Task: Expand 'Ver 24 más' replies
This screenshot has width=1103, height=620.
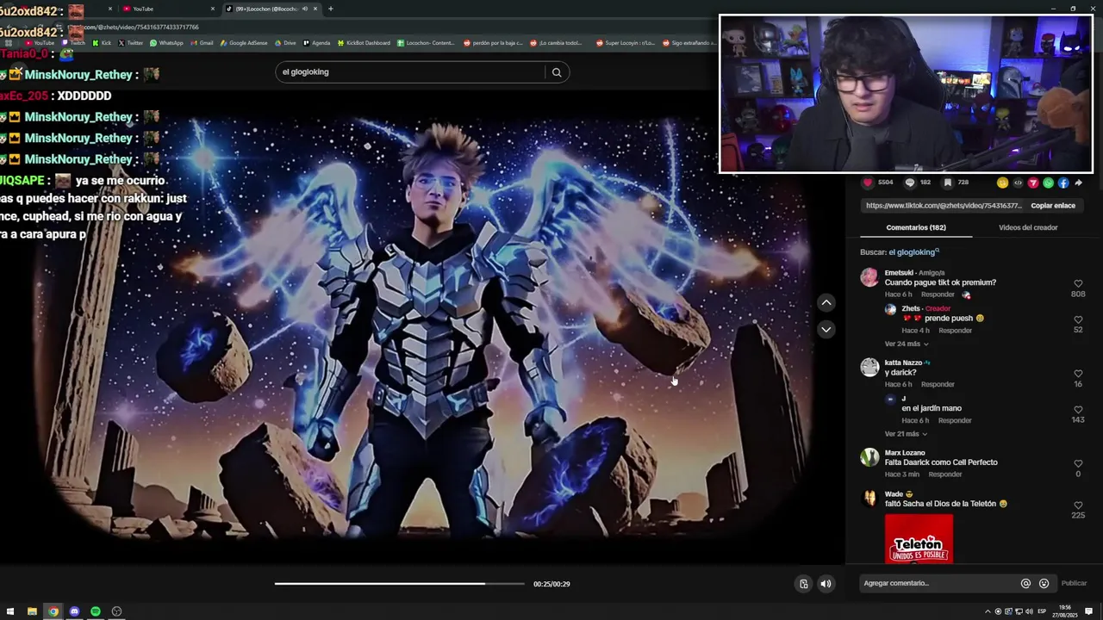Action: (x=906, y=344)
